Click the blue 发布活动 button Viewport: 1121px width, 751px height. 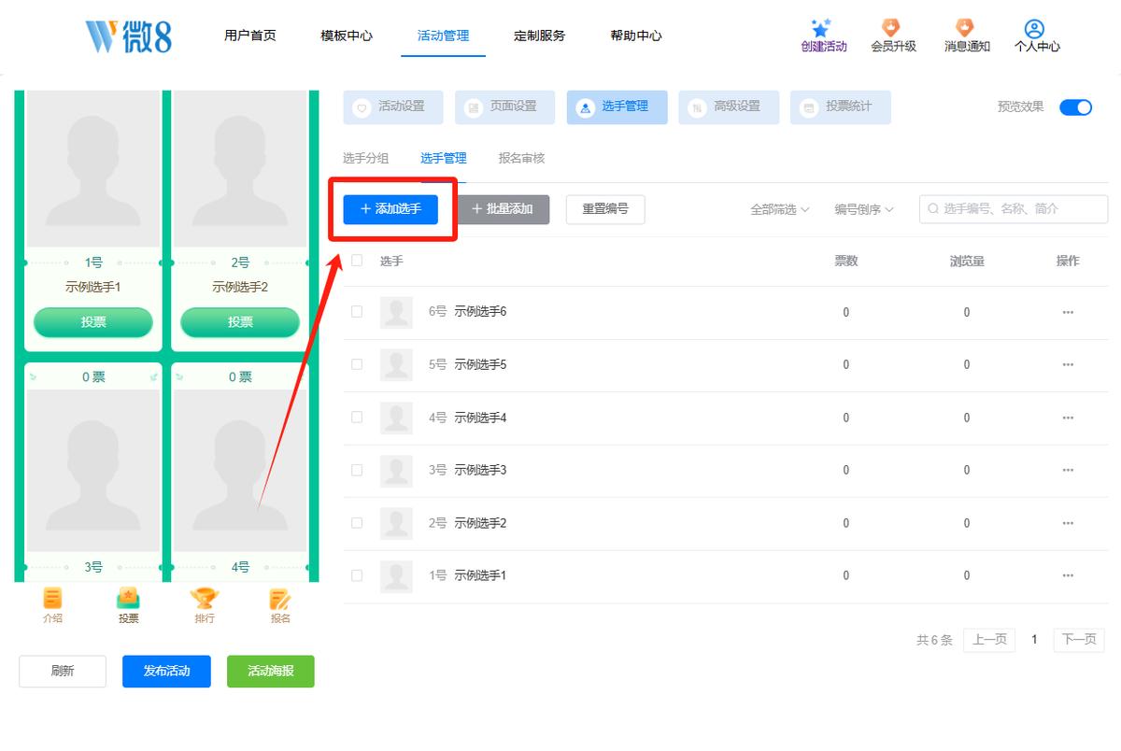166,671
